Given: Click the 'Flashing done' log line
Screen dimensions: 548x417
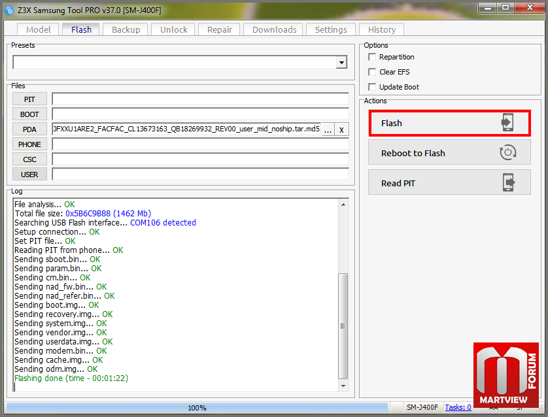Looking at the screenshot, I should 71,378.
